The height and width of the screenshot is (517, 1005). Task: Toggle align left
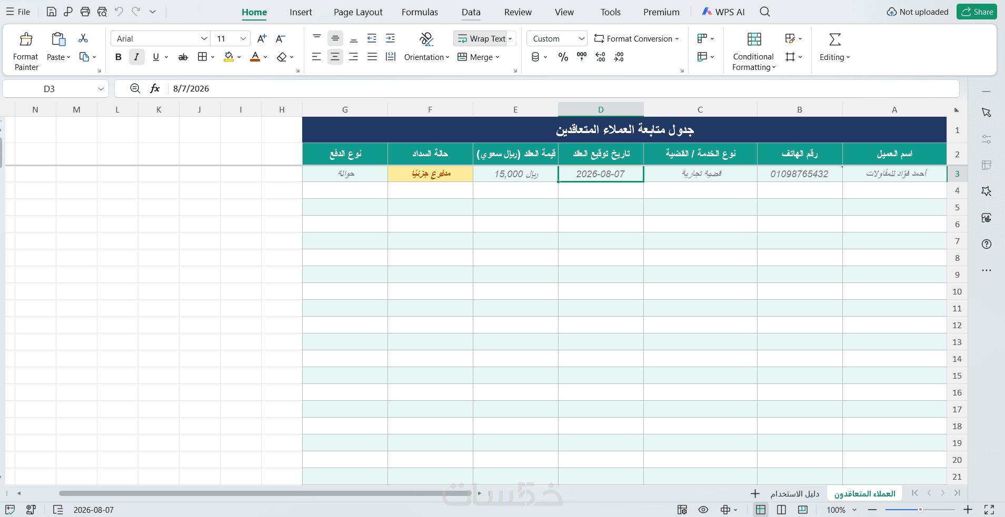[x=316, y=57]
